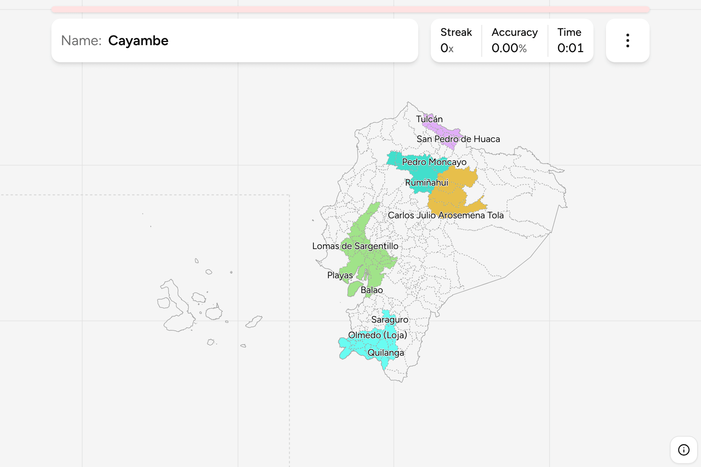Click the info icon button
This screenshot has height=467, width=701.
pyautogui.click(x=683, y=450)
